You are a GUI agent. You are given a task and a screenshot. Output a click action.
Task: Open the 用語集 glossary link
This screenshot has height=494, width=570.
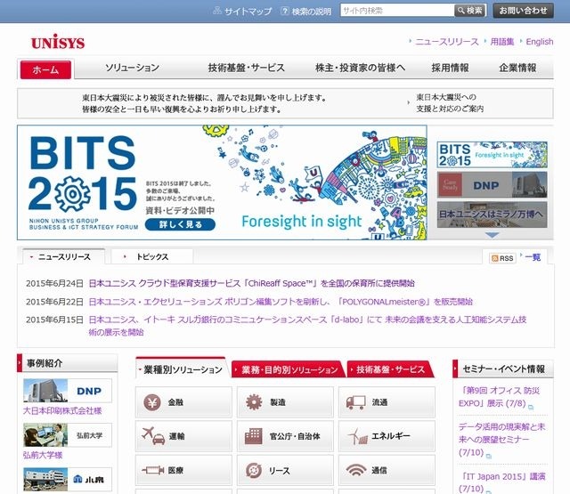(x=502, y=42)
